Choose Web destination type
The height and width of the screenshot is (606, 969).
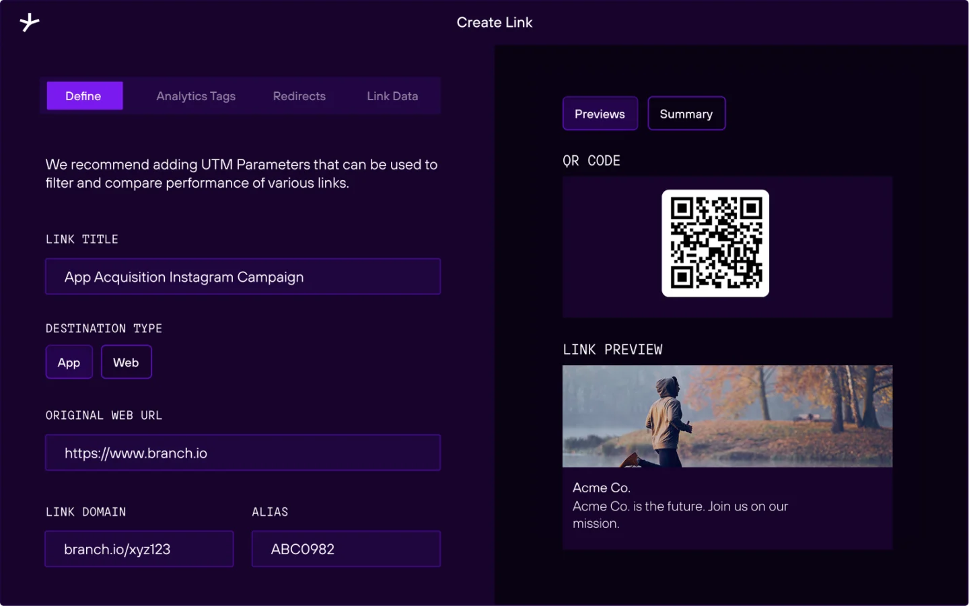click(x=126, y=363)
